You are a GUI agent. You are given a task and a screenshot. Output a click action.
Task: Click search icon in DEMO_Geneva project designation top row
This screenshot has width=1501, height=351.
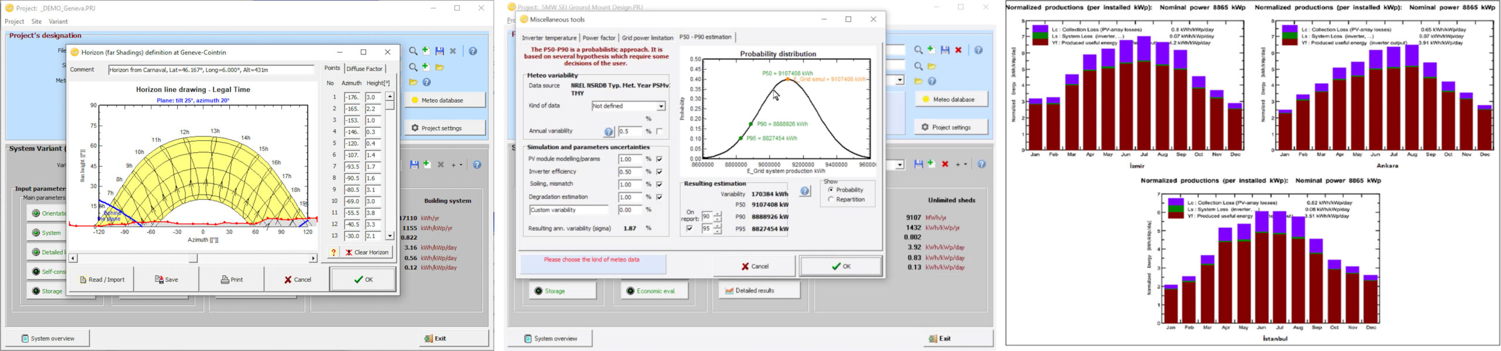click(413, 51)
